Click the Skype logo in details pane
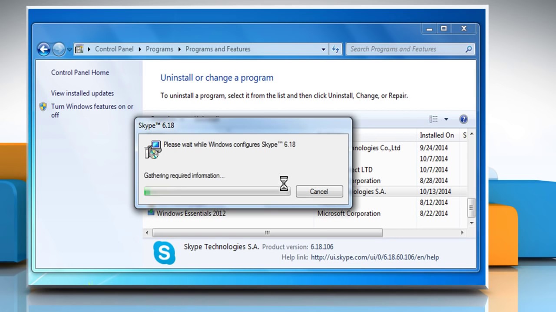 [164, 253]
